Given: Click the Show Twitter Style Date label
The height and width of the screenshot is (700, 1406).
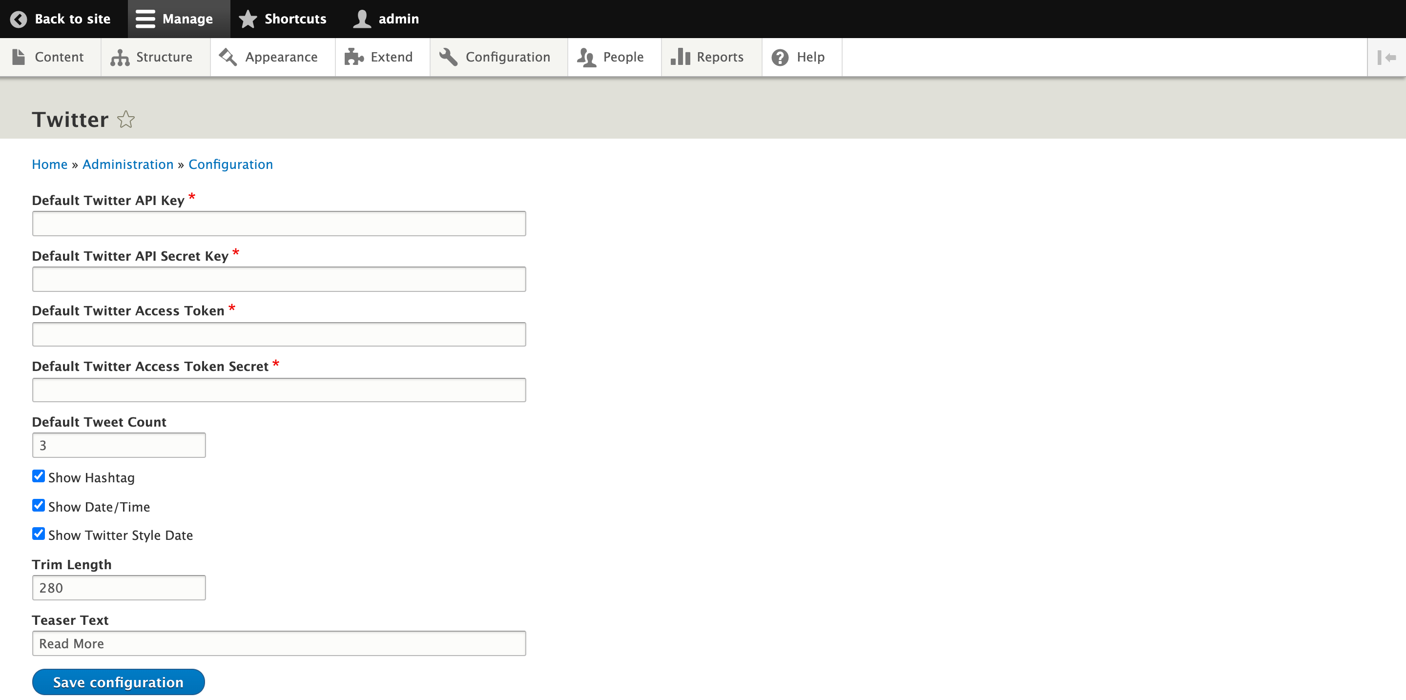Looking at the screenshot, I should tap(121, 535).
